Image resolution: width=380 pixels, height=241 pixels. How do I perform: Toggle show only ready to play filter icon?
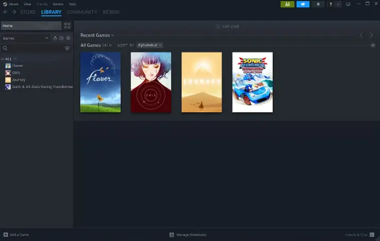[69, 38]
